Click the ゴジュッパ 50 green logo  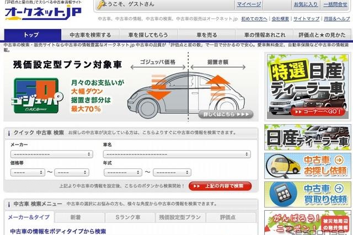[37, 95]
